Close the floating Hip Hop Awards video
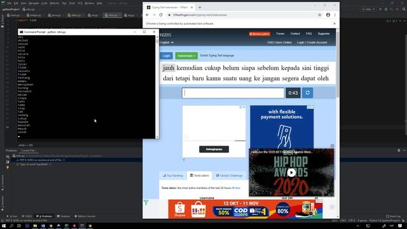The image size is (407, 229). pyautogui.click(x=332, y=146)
